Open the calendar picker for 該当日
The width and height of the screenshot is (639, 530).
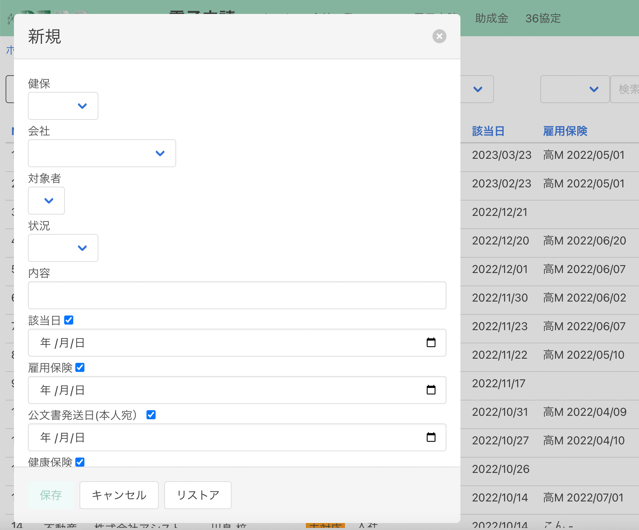431,343
